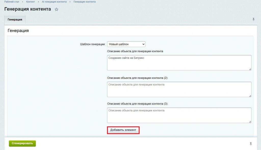Viewport: 261px width, 150px height.
Task: Click the pin icon in the tab bar
Action: (x=253, y=19)
